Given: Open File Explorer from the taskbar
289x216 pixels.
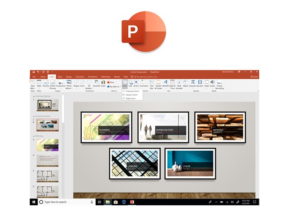Looking at the screenshot, I should pyautogui.click(x=107, y=202).
